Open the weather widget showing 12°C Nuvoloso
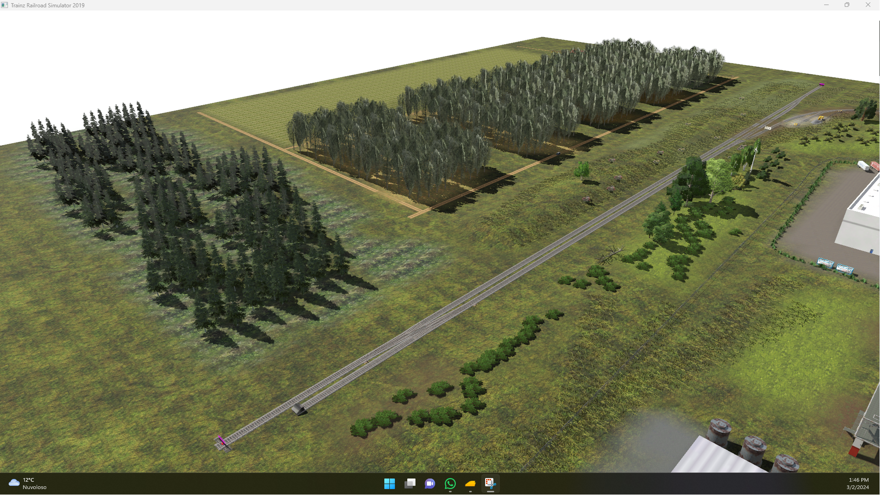880x495 pixels. pyautogui.click(x=27, y=484)
